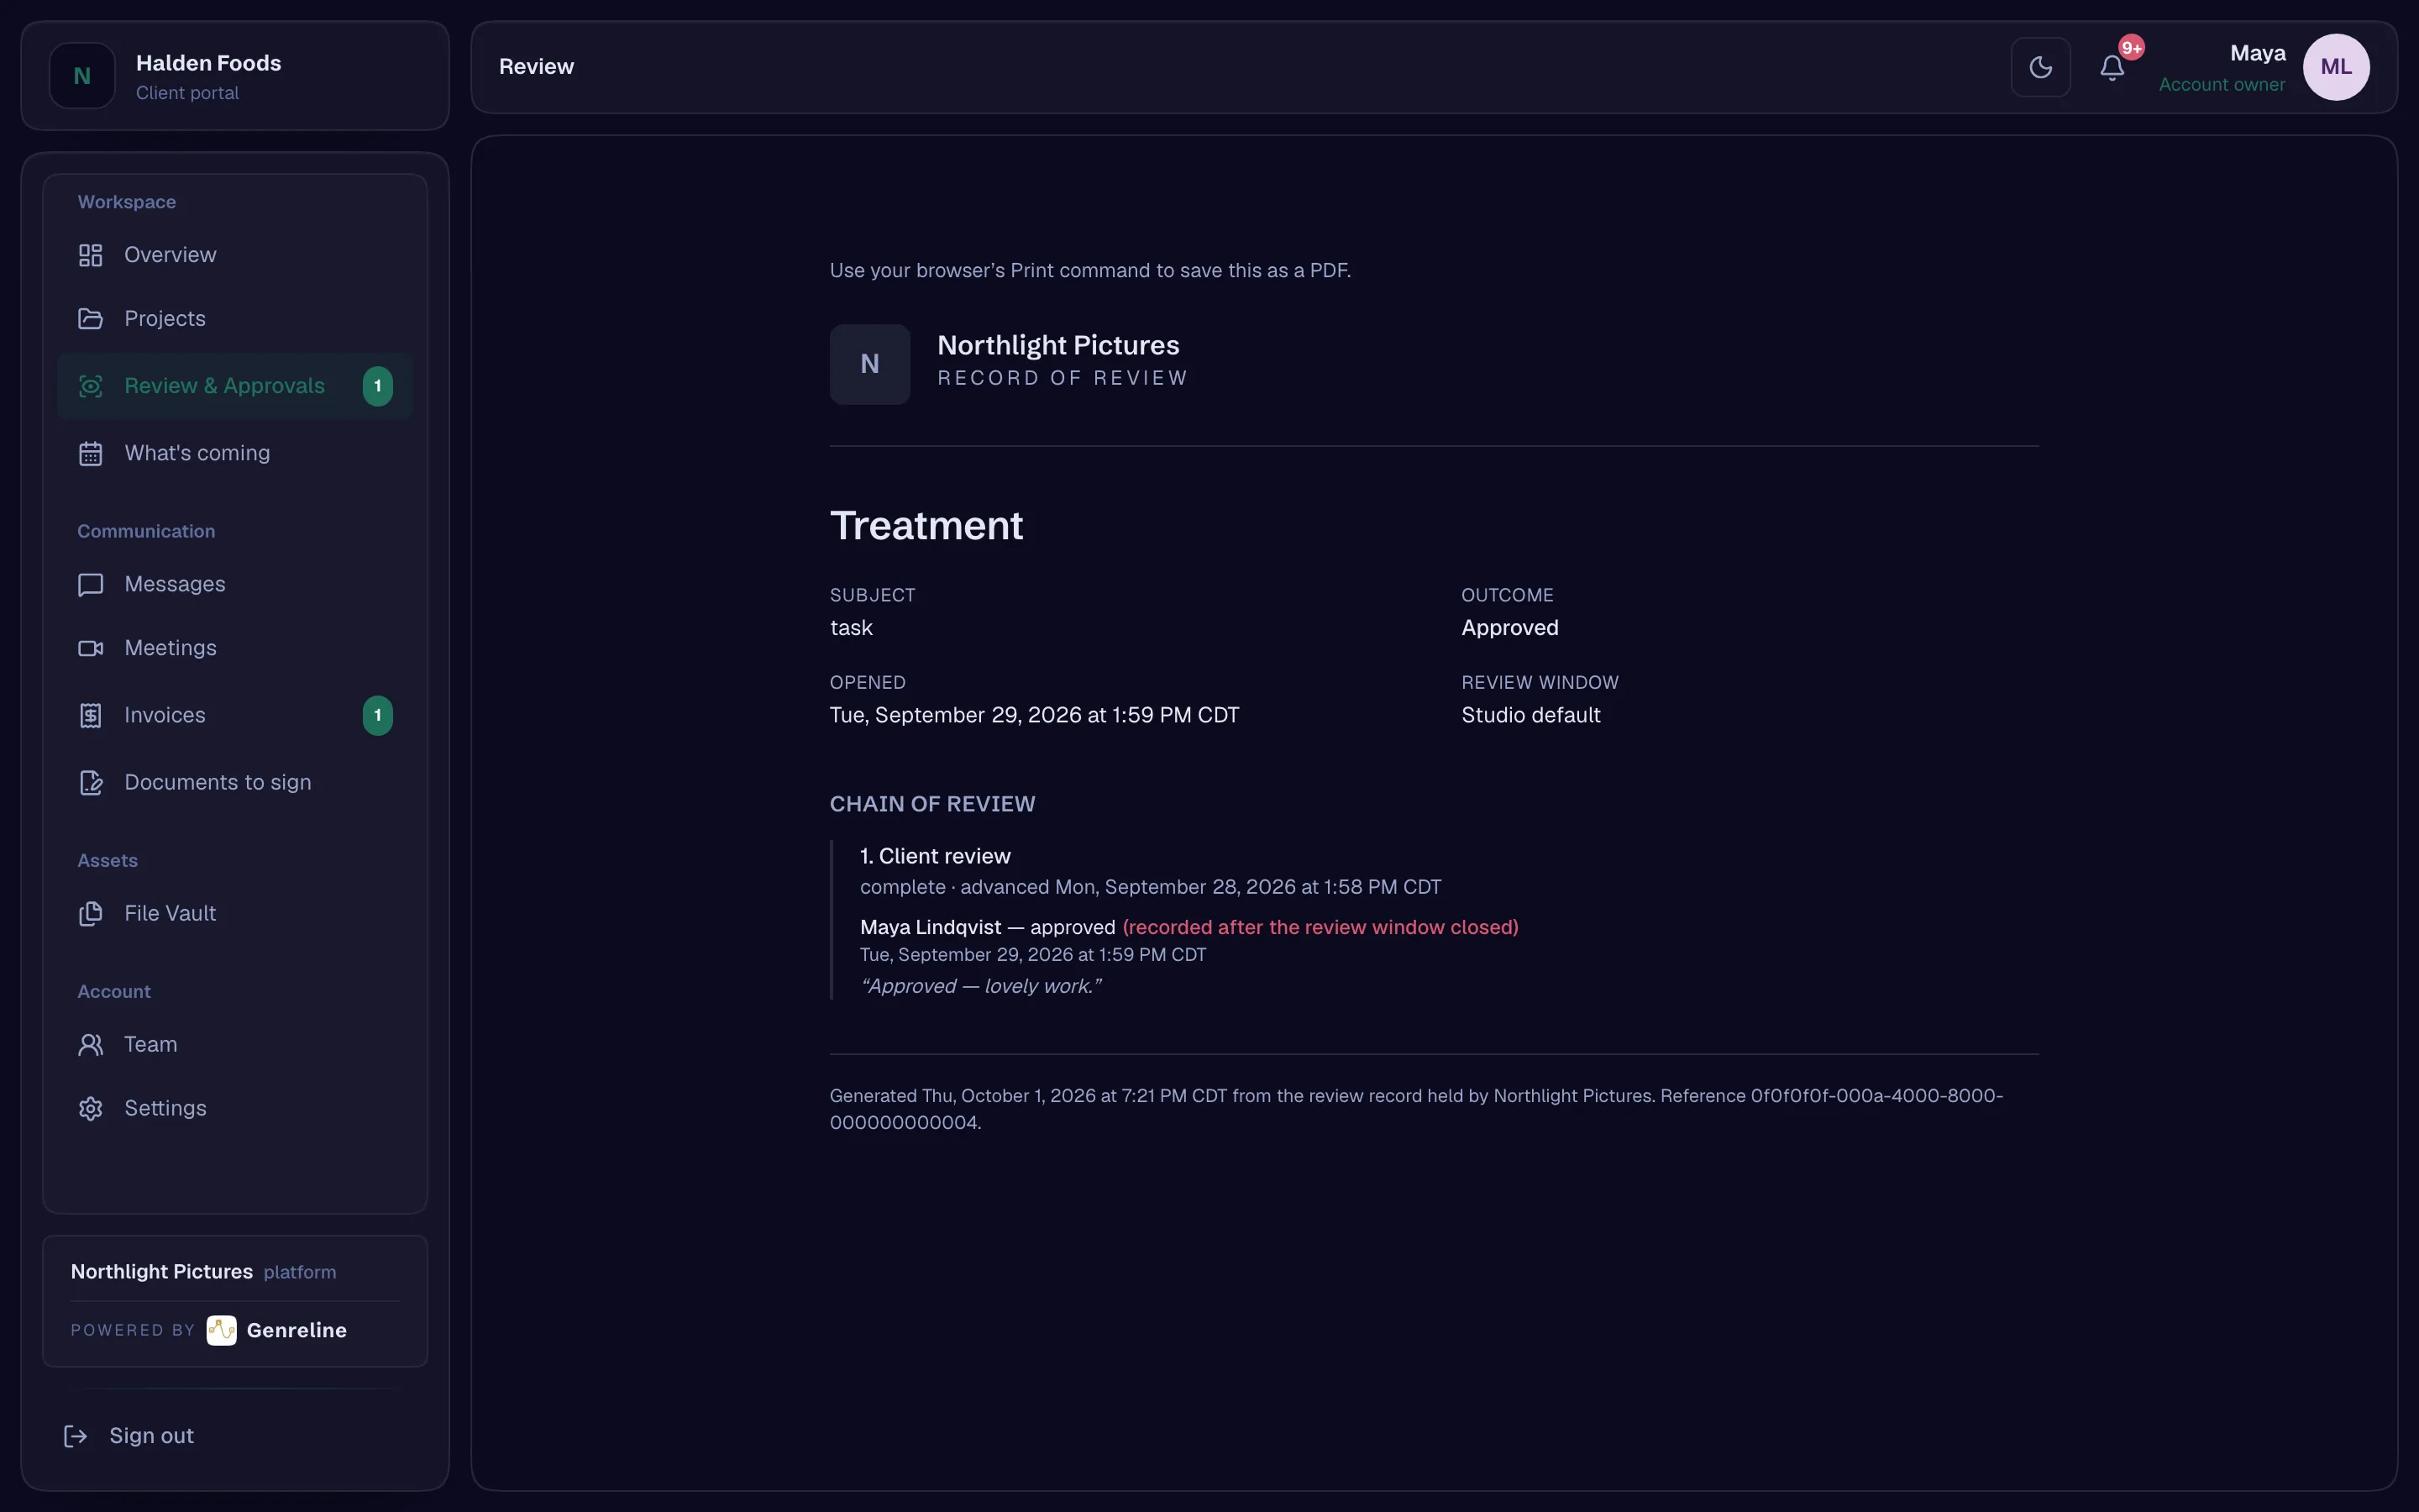The image size is (2419, 1512).
Task: Open the What's coming calendar icon
Action: 91,453
